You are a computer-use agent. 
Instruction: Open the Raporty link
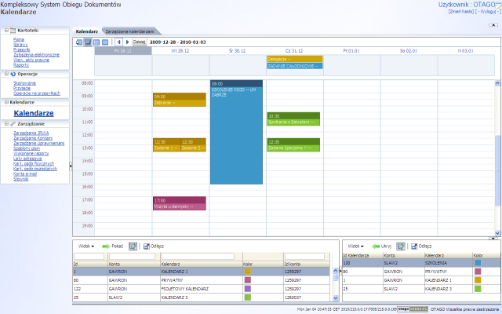pyautogui.click(x=21, y=65)
